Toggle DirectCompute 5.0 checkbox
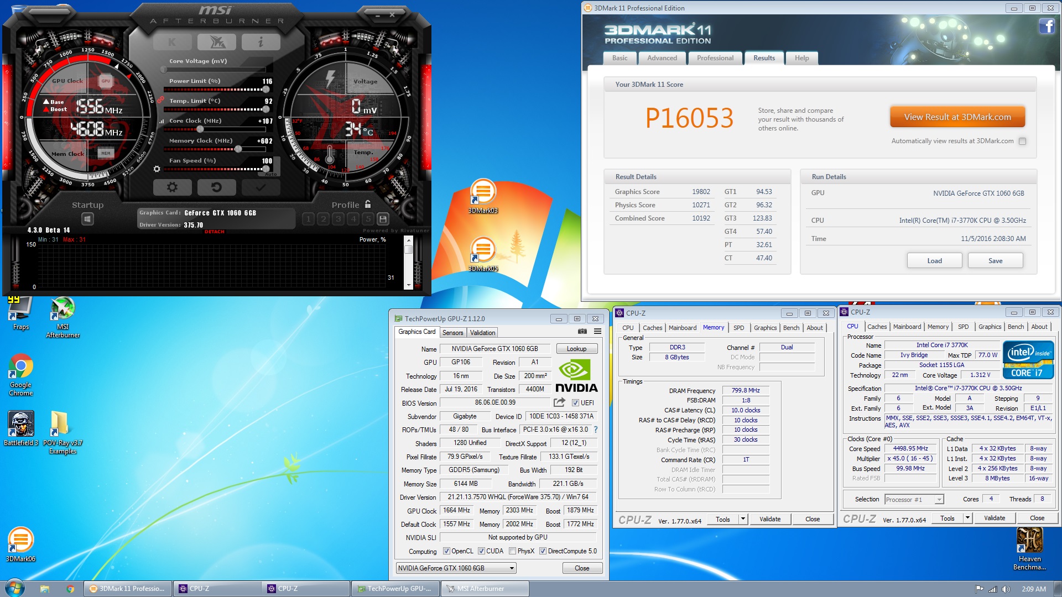This screenshot has width=1062, height=597. [543, 551]
